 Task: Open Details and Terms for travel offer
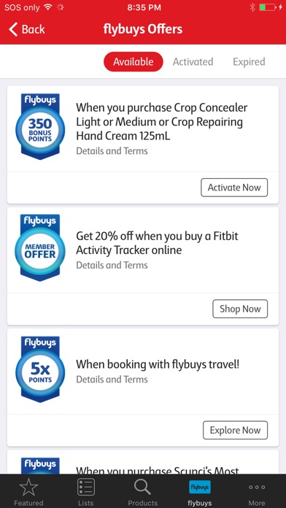(x=112, y=380)
